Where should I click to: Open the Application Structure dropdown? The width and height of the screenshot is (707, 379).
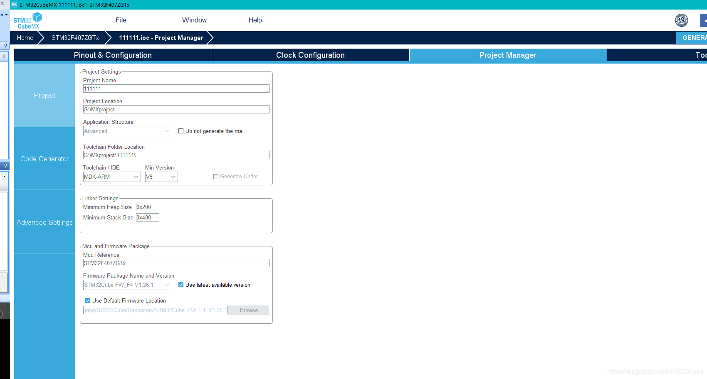(128, 131)
